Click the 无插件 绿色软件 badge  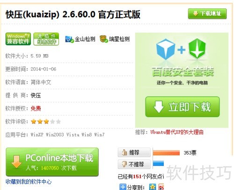pos(46,39)
